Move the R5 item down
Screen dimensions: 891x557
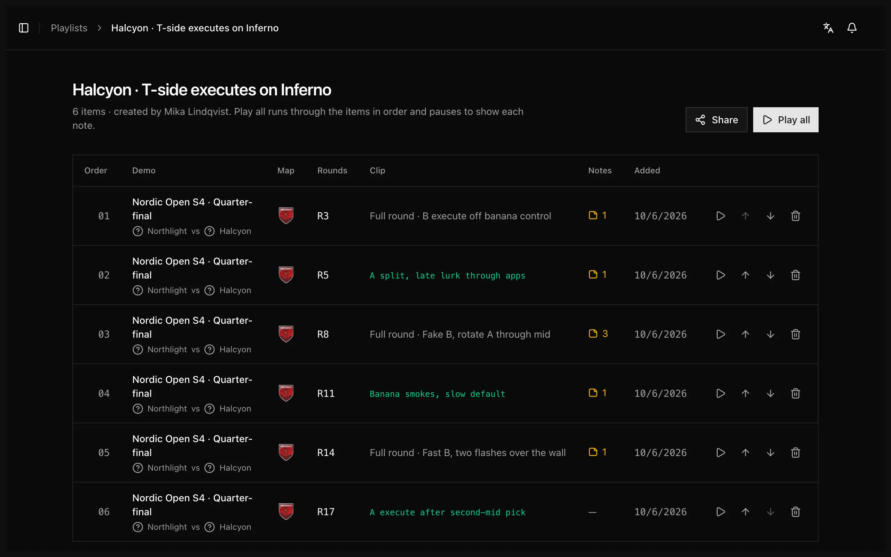coord(770,275)
